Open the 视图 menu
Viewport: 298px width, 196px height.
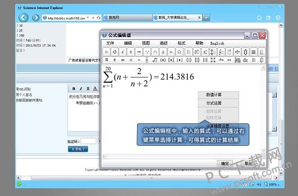[146, 43]
